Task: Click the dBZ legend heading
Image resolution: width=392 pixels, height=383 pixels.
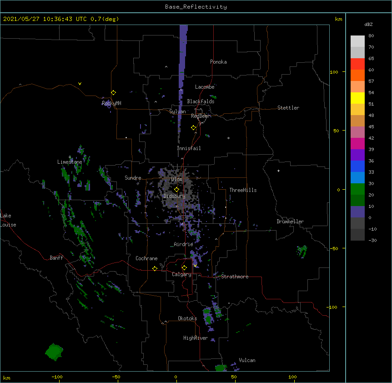Action: pos(368,25)
